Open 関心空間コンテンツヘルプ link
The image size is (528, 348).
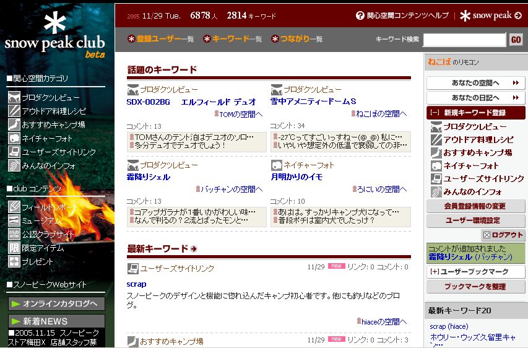pos(402,15)
